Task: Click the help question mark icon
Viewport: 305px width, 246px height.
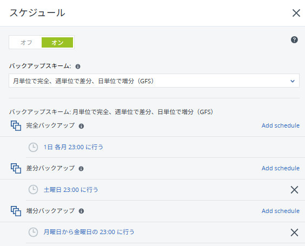Action: click(x=294, y=39)
